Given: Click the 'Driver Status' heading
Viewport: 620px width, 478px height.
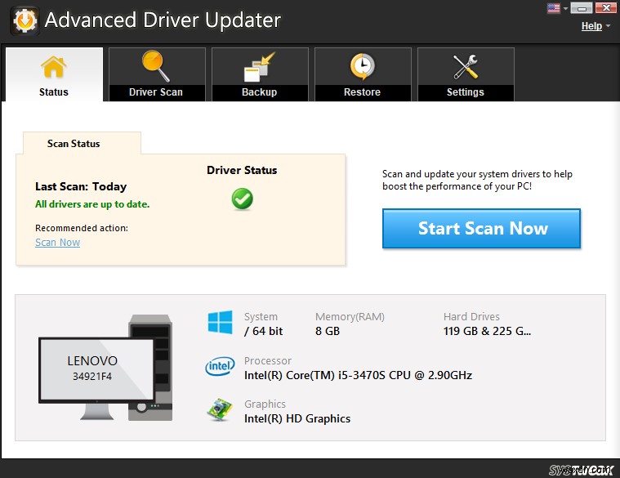Looking at the screenshot, I should pos(242,171).
